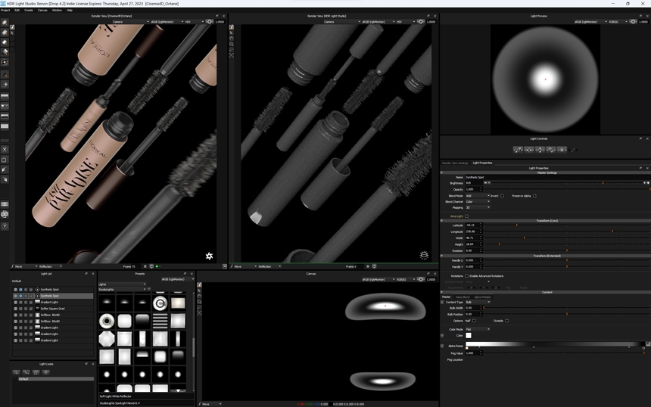Select the selected Synthetic Spot light row

point(53,296)
